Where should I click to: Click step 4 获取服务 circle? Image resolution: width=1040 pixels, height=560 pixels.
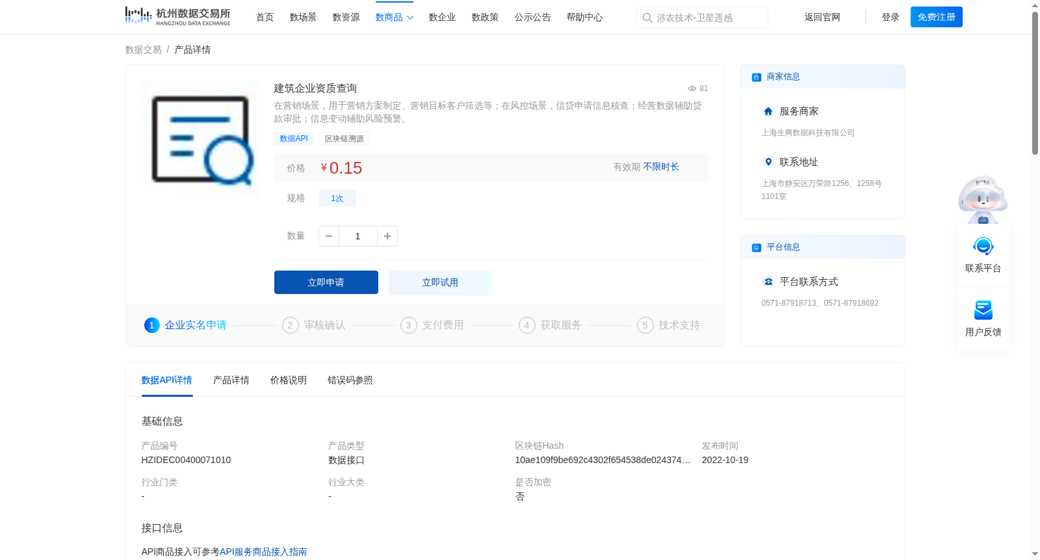click(x=526, y=325)
